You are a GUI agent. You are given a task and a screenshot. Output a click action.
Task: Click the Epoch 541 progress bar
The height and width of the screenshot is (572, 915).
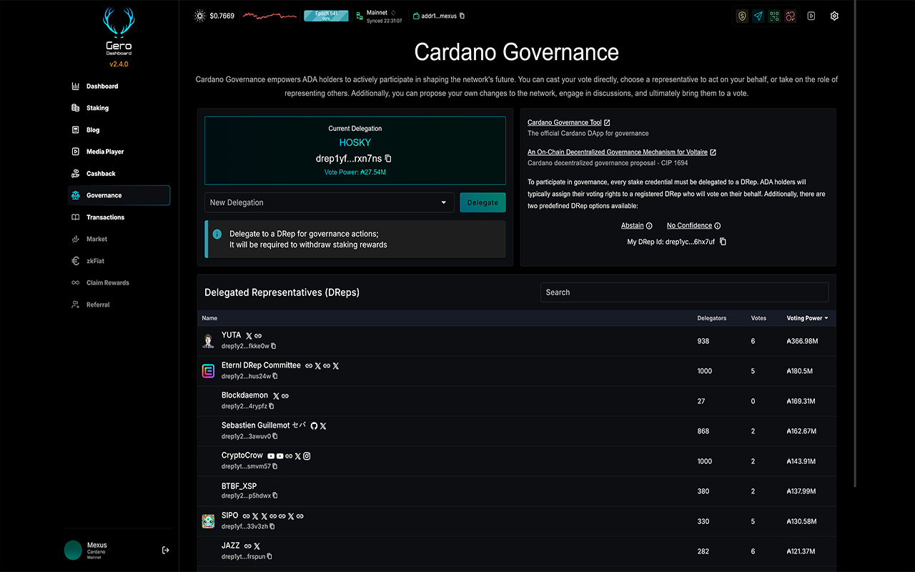[326, 16]
